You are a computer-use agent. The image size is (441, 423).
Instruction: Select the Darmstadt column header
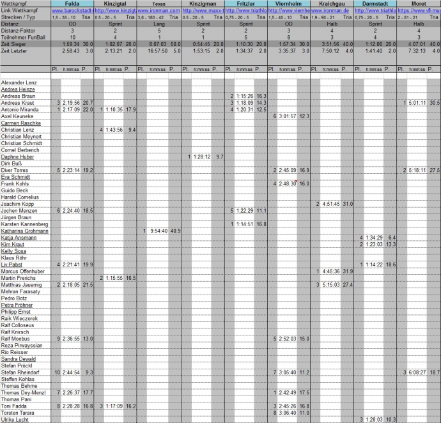tap(375, 4)
